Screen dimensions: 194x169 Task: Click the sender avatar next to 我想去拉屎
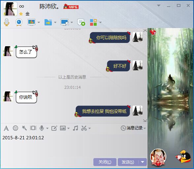pyautogui.click(x=138, y=111)
